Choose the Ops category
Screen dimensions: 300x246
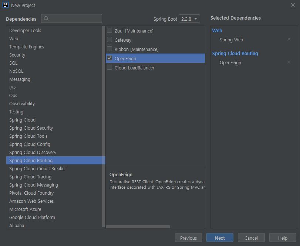[x=54, y=96]
